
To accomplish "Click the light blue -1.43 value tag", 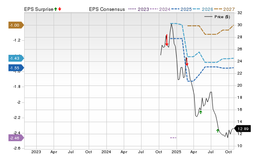I will pyautogui.click(x=16, y=58).
